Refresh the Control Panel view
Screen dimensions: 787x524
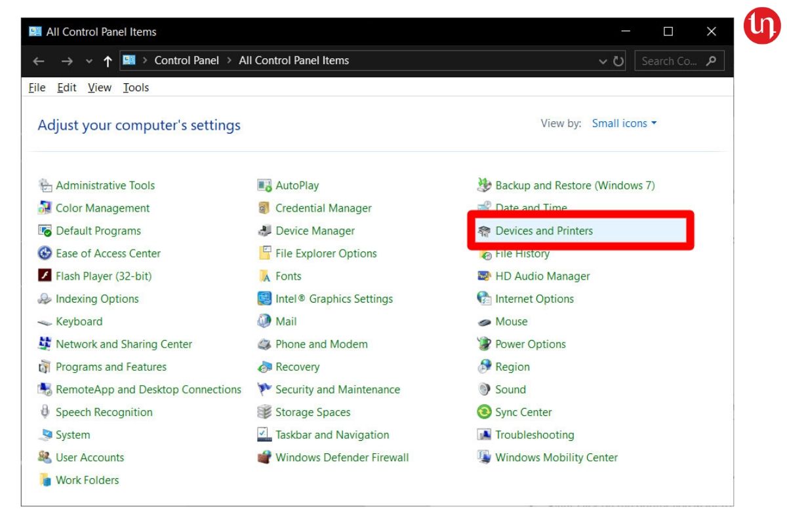(x=618, y=61)
